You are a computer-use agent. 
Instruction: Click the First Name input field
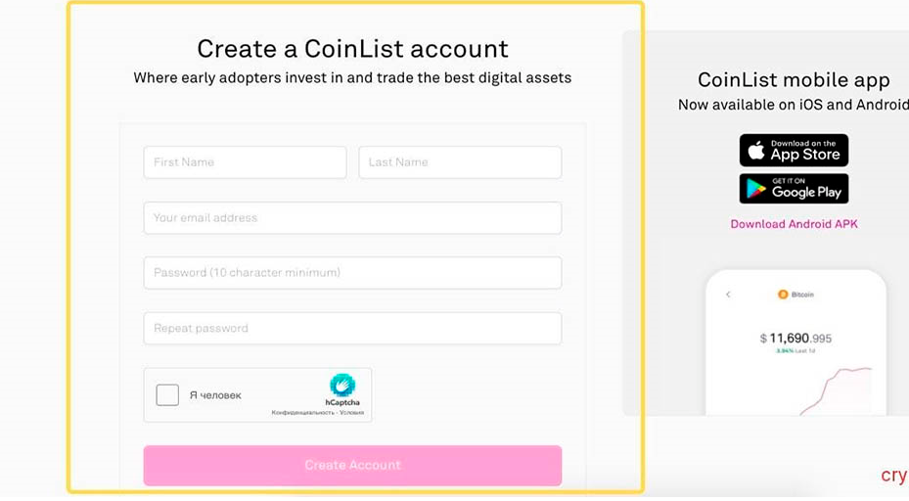pos(245,162)
